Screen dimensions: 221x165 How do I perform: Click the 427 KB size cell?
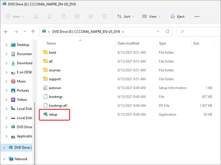(x=207, y=97)
